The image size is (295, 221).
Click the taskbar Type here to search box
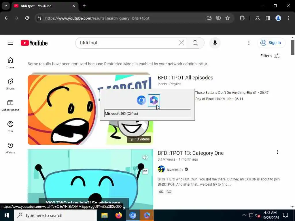pos(55,215)
